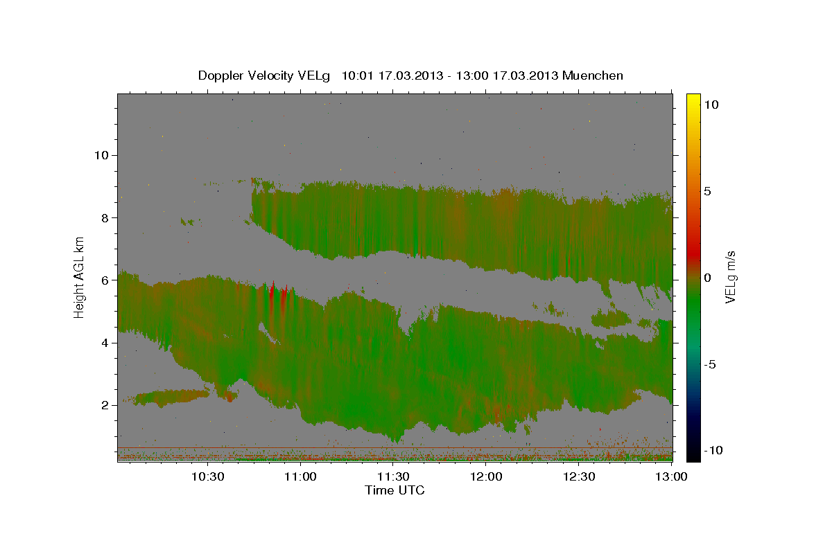The width and height of the screenshot is (832, 554).
Task: Click the colorbar value '0'
Action: 707,277
